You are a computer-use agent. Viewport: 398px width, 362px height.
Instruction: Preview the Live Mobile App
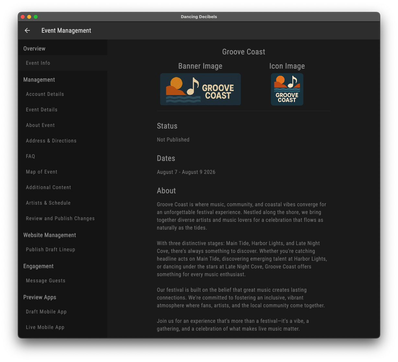pos(45,327)
